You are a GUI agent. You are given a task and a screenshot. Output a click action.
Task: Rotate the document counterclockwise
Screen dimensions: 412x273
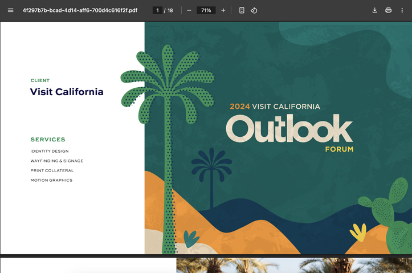(254, 10)
